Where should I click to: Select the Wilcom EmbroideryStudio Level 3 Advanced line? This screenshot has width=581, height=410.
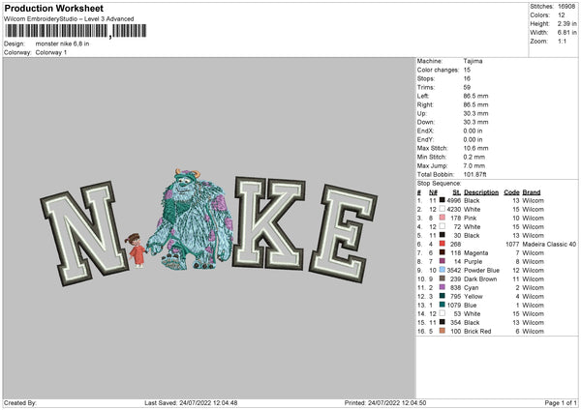[x=69, y=19]
